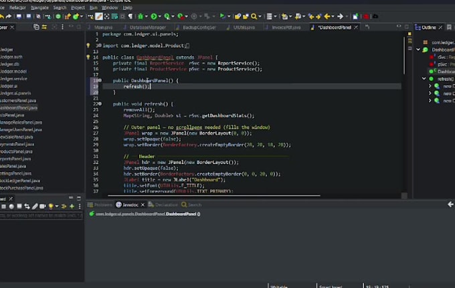Open the Refactor menu
This screenshot has width=455, height=288.
(x=17, y=7)
